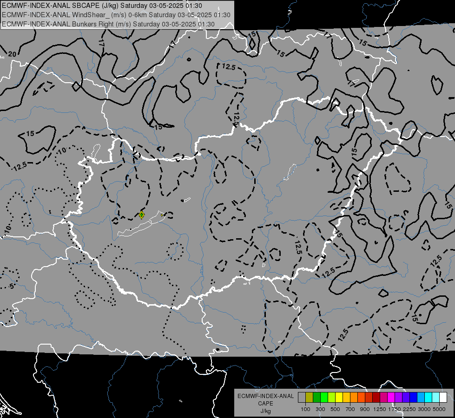The image size is (455, 418).
Task: Click the pure yellow legend swatch
Action: [339, 397]
